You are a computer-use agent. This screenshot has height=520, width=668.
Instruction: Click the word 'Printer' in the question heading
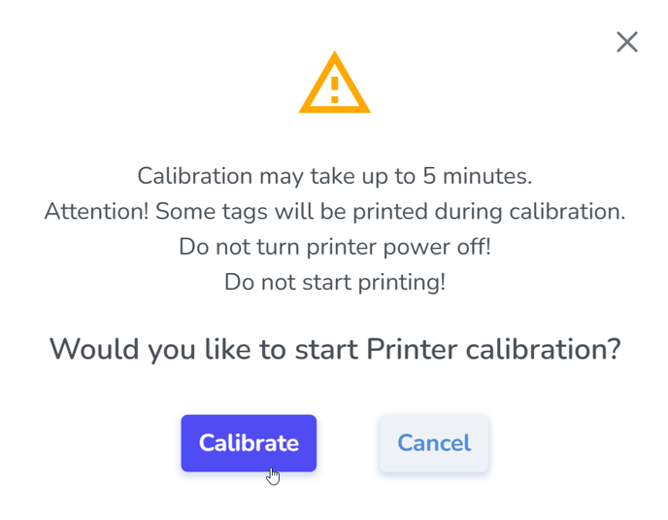coord(412,349)
